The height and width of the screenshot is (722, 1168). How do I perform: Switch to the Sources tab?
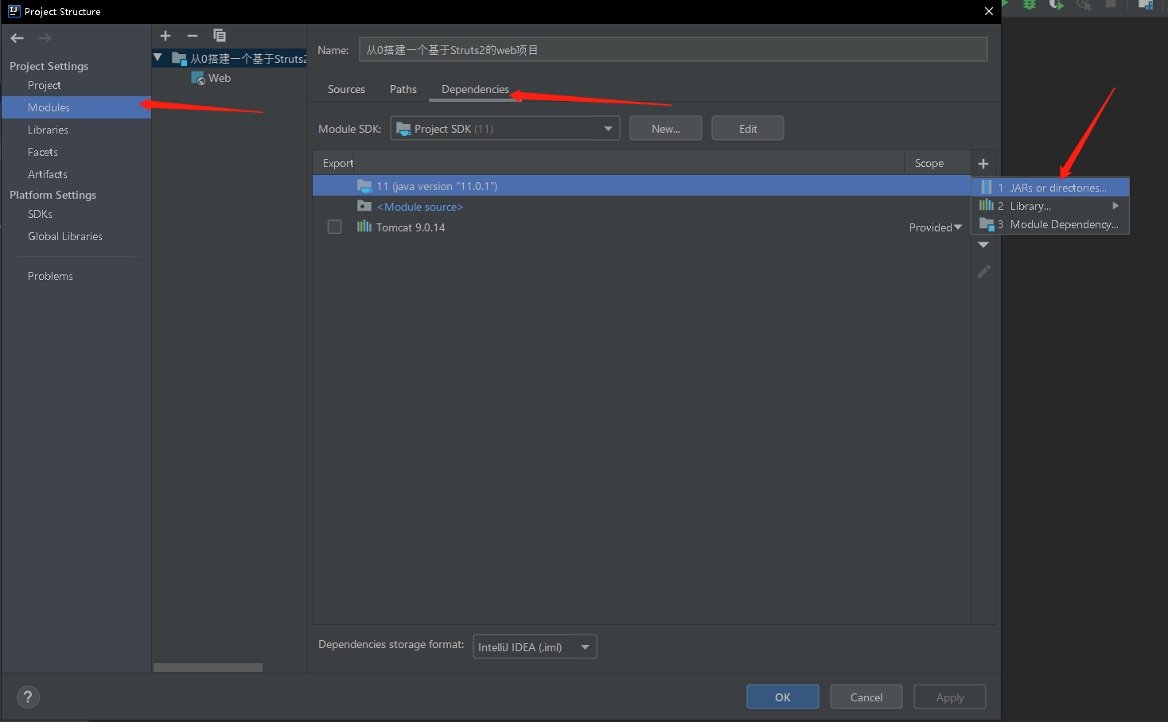pyautogui.click(x=346, y=89)
